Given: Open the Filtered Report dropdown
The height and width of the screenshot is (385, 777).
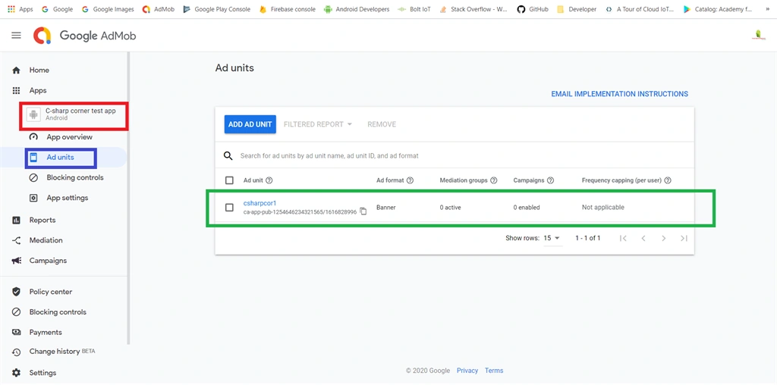Looking at the screenshot, I should (x=318, y=124).
